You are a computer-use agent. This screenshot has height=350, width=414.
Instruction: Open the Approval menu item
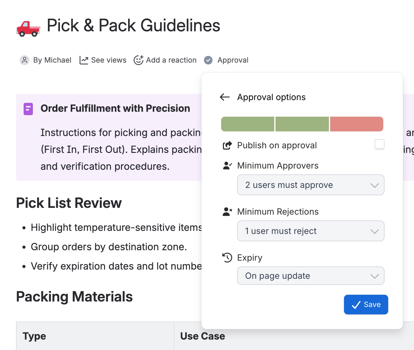(226, 60)
